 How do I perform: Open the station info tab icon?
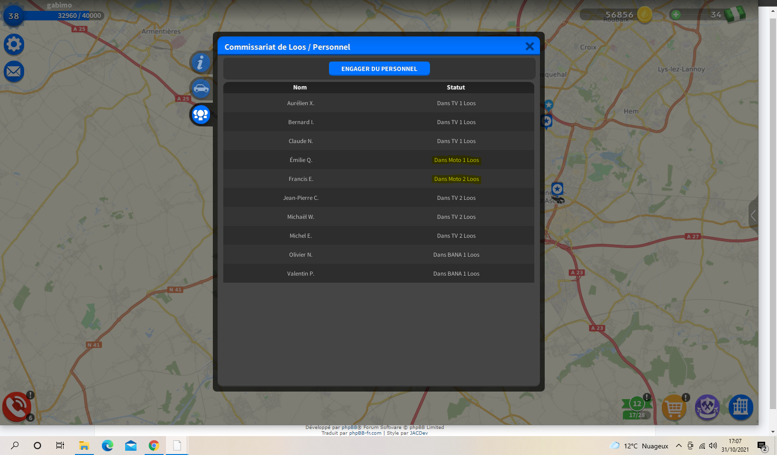pos(201,62)
